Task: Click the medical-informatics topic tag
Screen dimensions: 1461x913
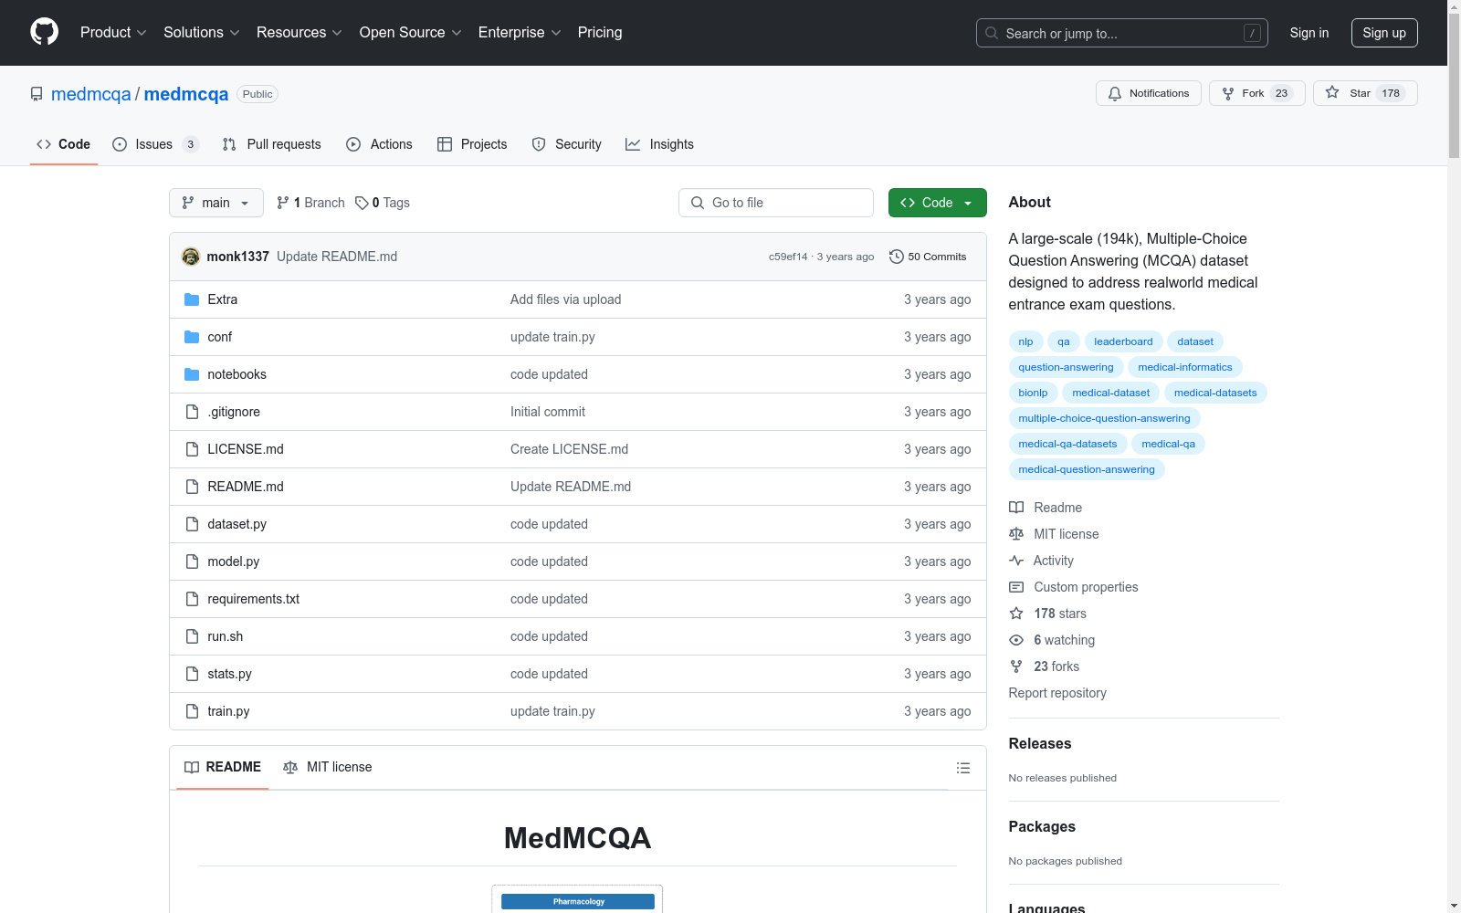Action: (x=1185, y=367)
